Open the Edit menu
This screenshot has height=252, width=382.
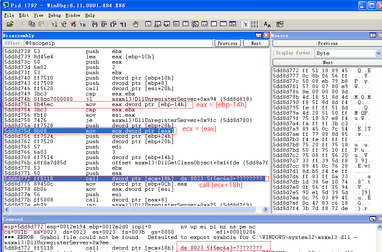click(24, 15)
